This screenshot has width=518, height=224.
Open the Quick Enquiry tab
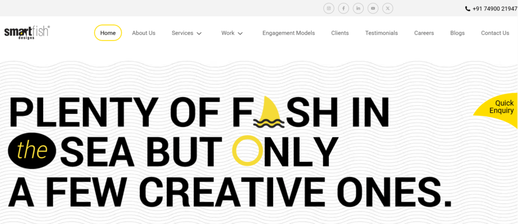499,107
